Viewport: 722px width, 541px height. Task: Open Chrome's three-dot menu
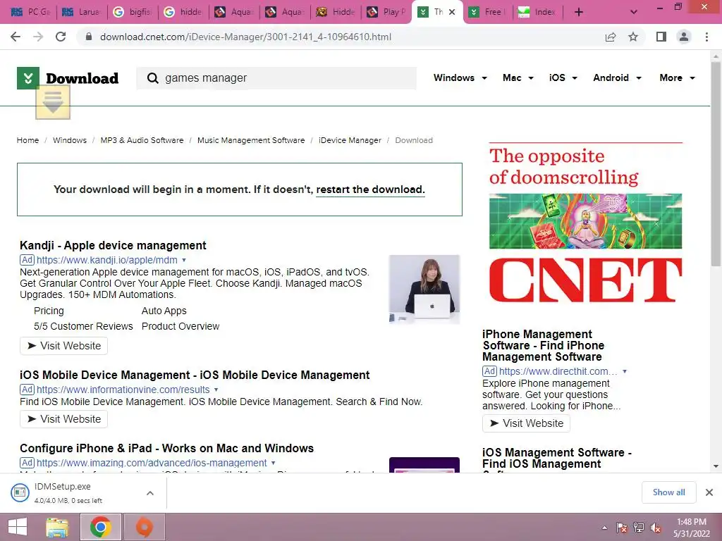click(706, 37)
